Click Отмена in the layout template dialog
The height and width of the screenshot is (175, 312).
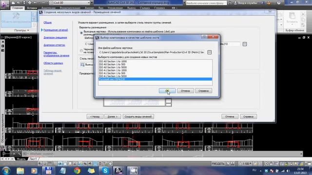[x=185, y=91]
